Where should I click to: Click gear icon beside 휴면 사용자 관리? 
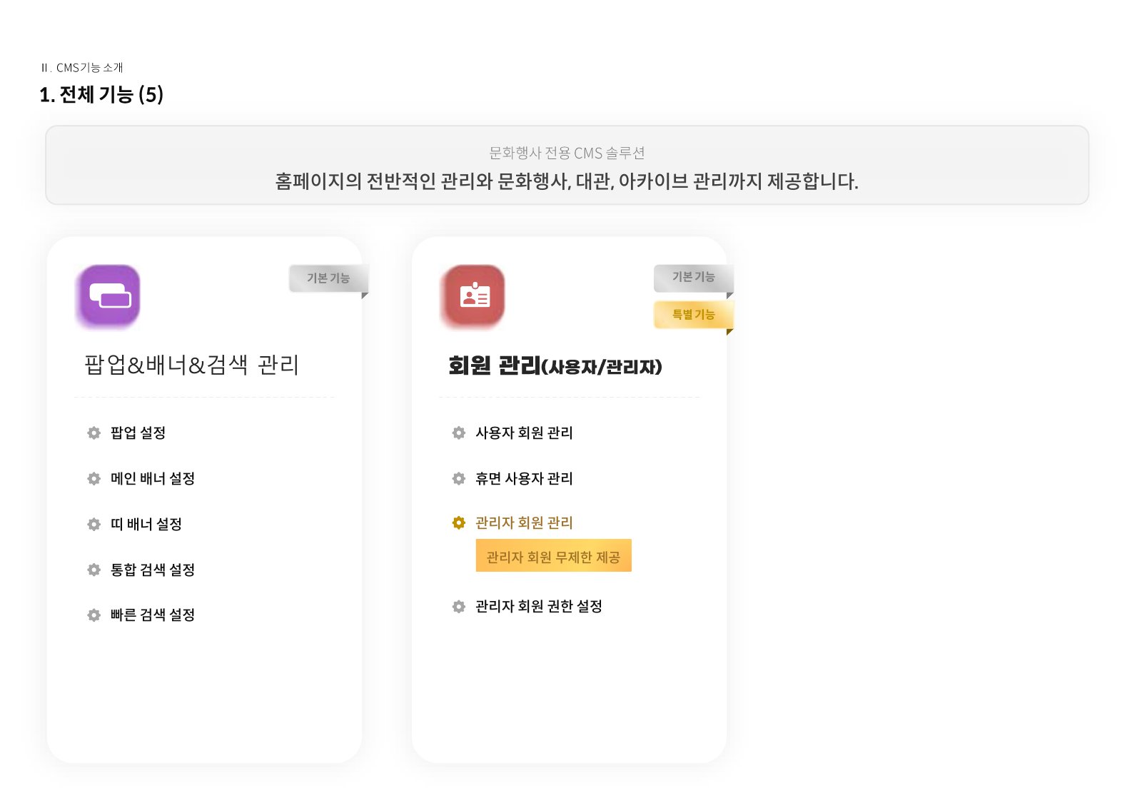[458, 478]
